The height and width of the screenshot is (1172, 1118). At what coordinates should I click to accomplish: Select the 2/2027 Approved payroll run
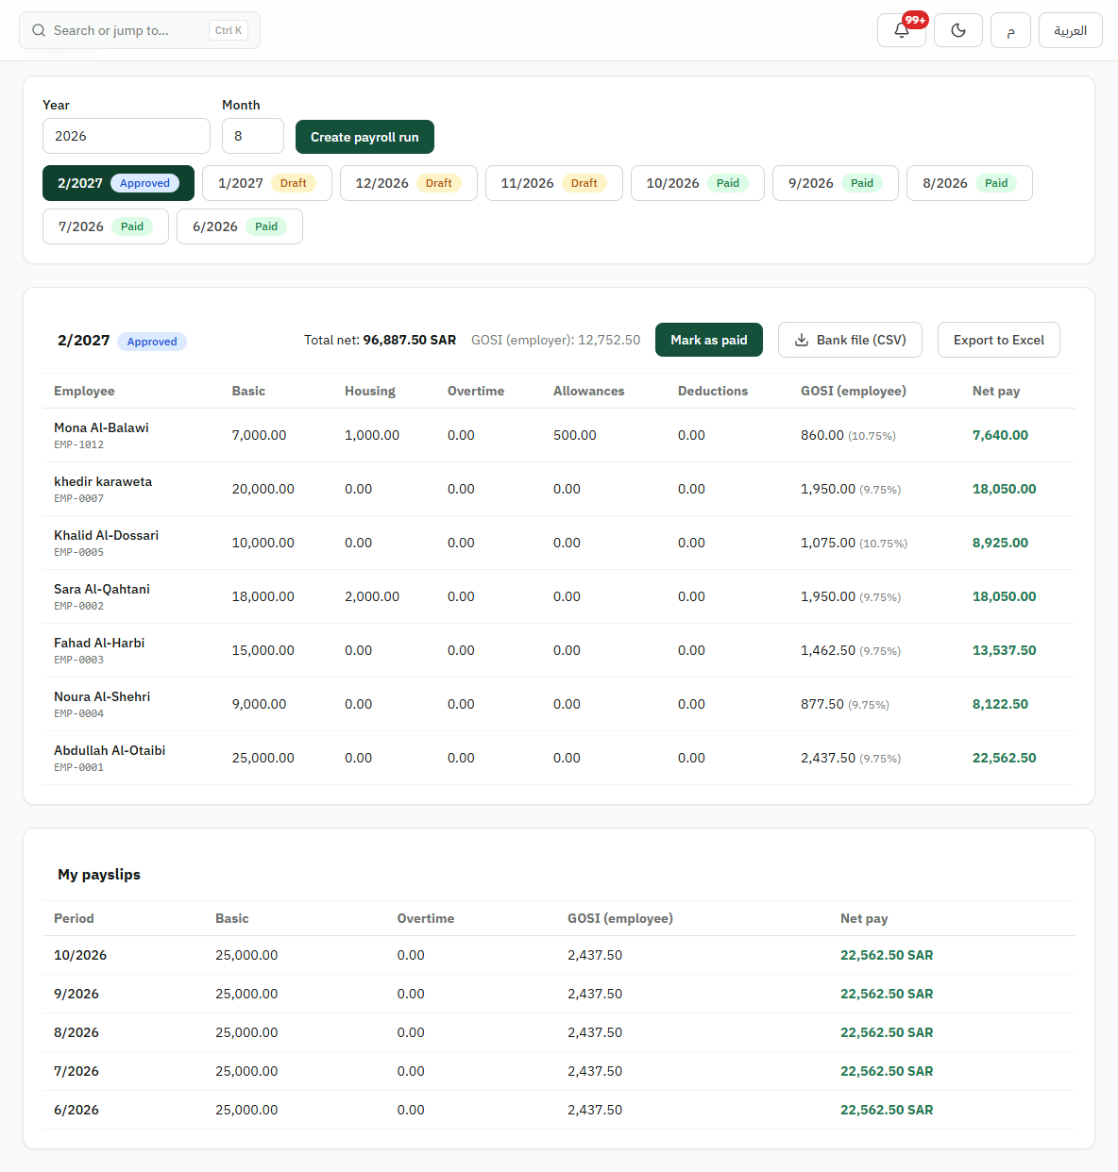point(118,183)
